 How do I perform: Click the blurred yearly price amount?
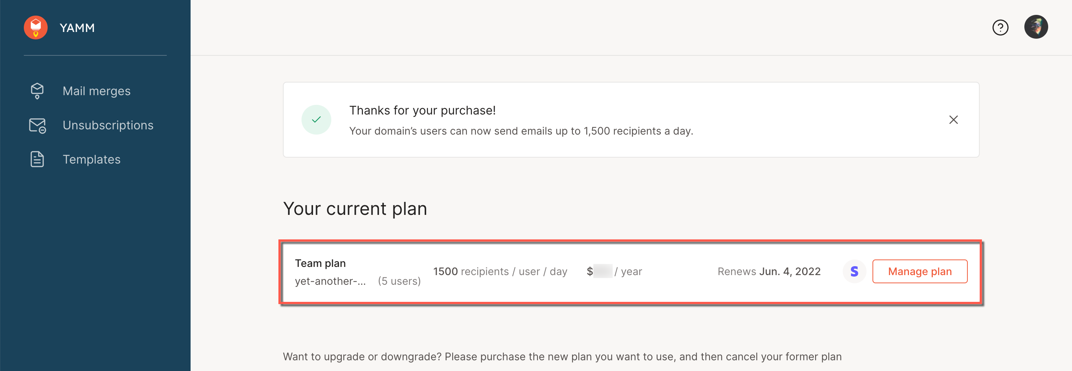pos(603,271)
